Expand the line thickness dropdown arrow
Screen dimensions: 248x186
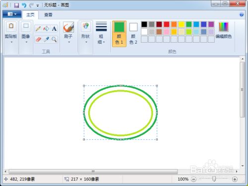pos(104,42)
